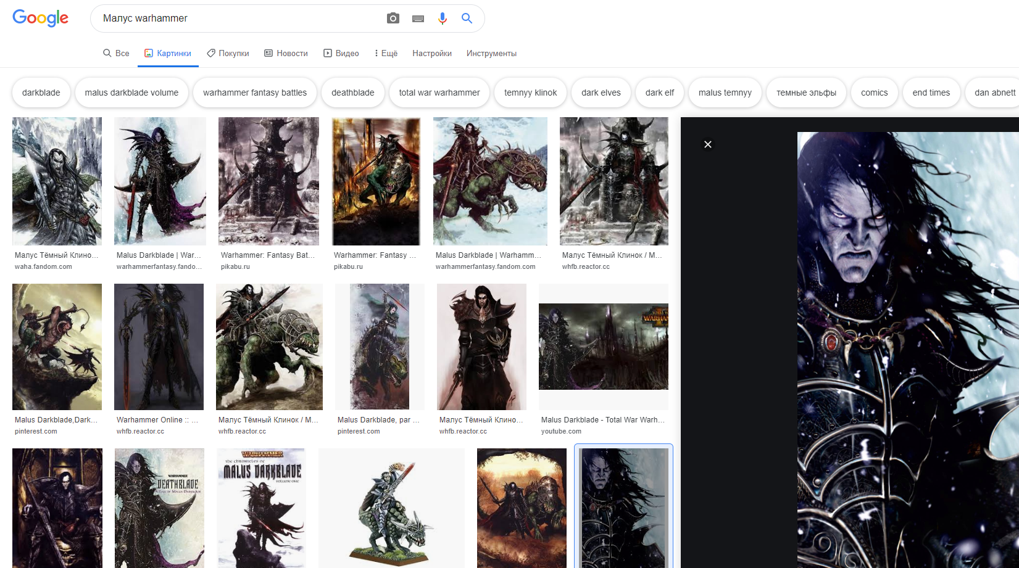
Task: Filter by dark elf chip
Action: click(x=660, y=93)
